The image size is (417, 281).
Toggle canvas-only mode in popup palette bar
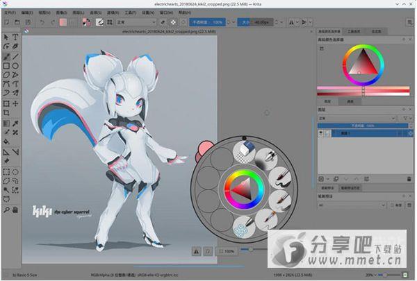pyautogui.click(x=208, y=251)
